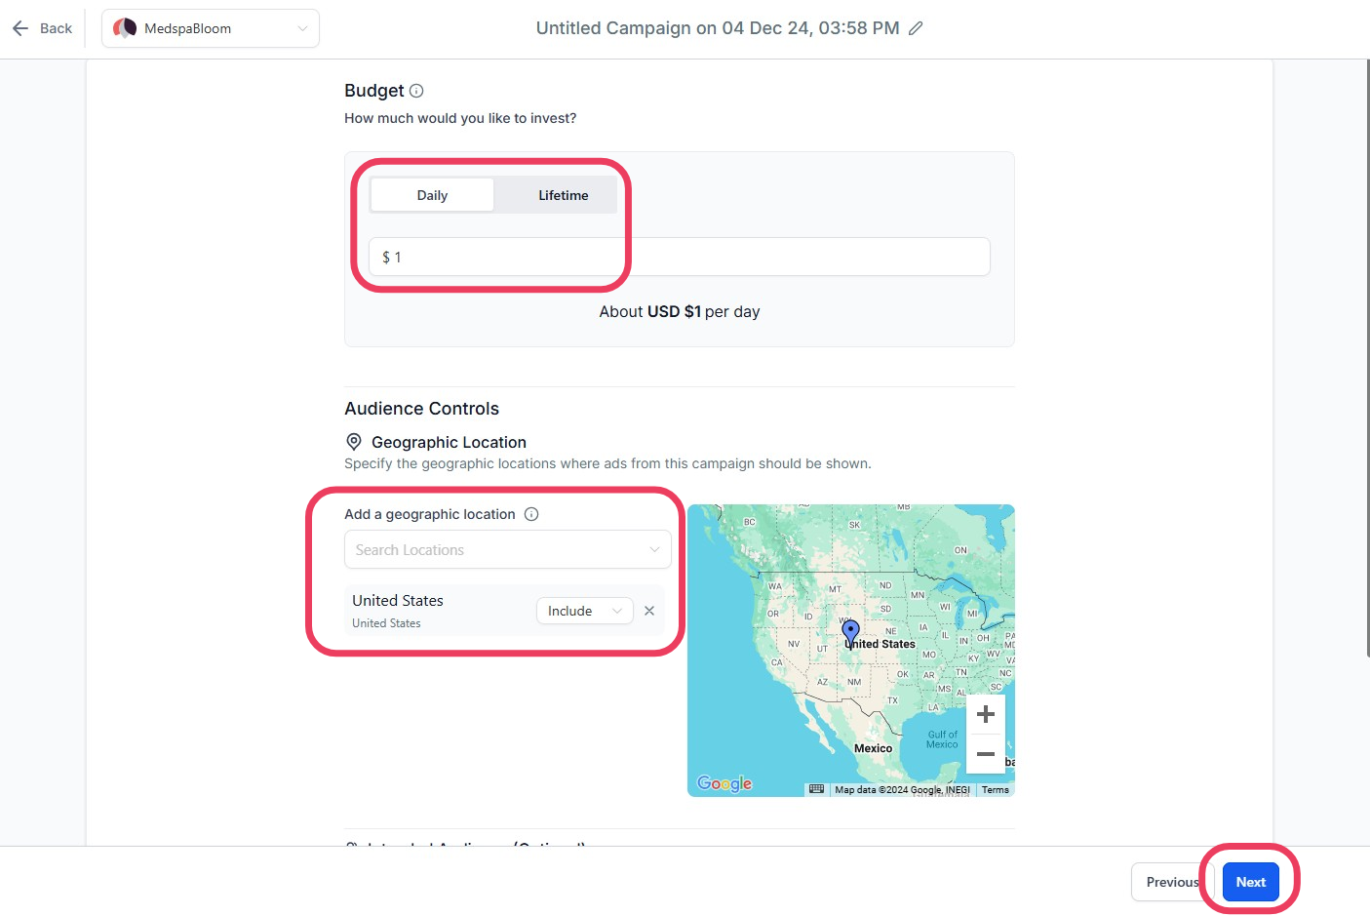Viewport: 1370px width, 916px height.
Task: Select the Daily budget tab
Action: [x=432, y=195]
